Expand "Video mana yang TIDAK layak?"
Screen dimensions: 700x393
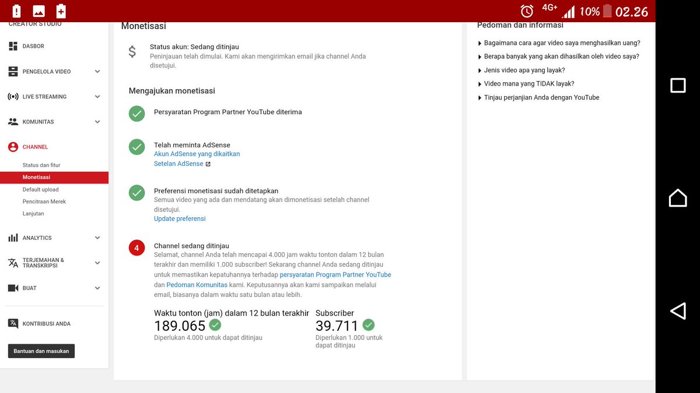526,84
